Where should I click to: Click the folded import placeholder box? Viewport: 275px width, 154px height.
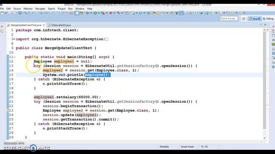point(107,39)
